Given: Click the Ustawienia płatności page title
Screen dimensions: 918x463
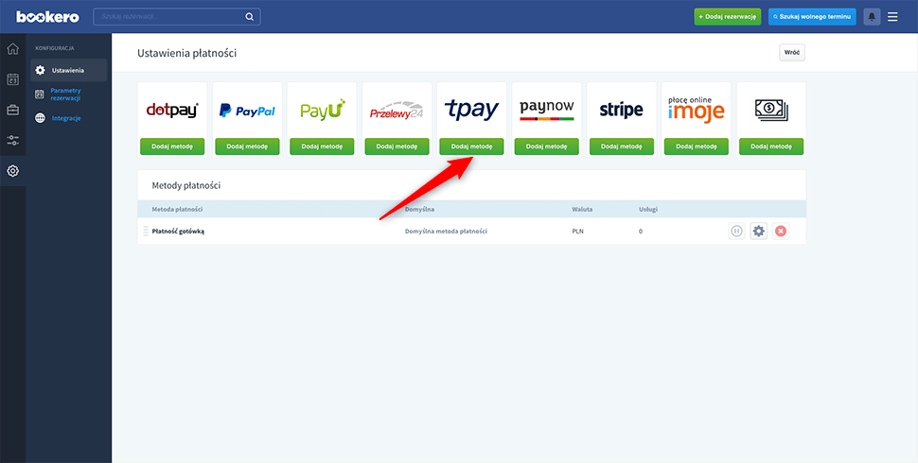Looking at the screenshot, I should (186, 53).
